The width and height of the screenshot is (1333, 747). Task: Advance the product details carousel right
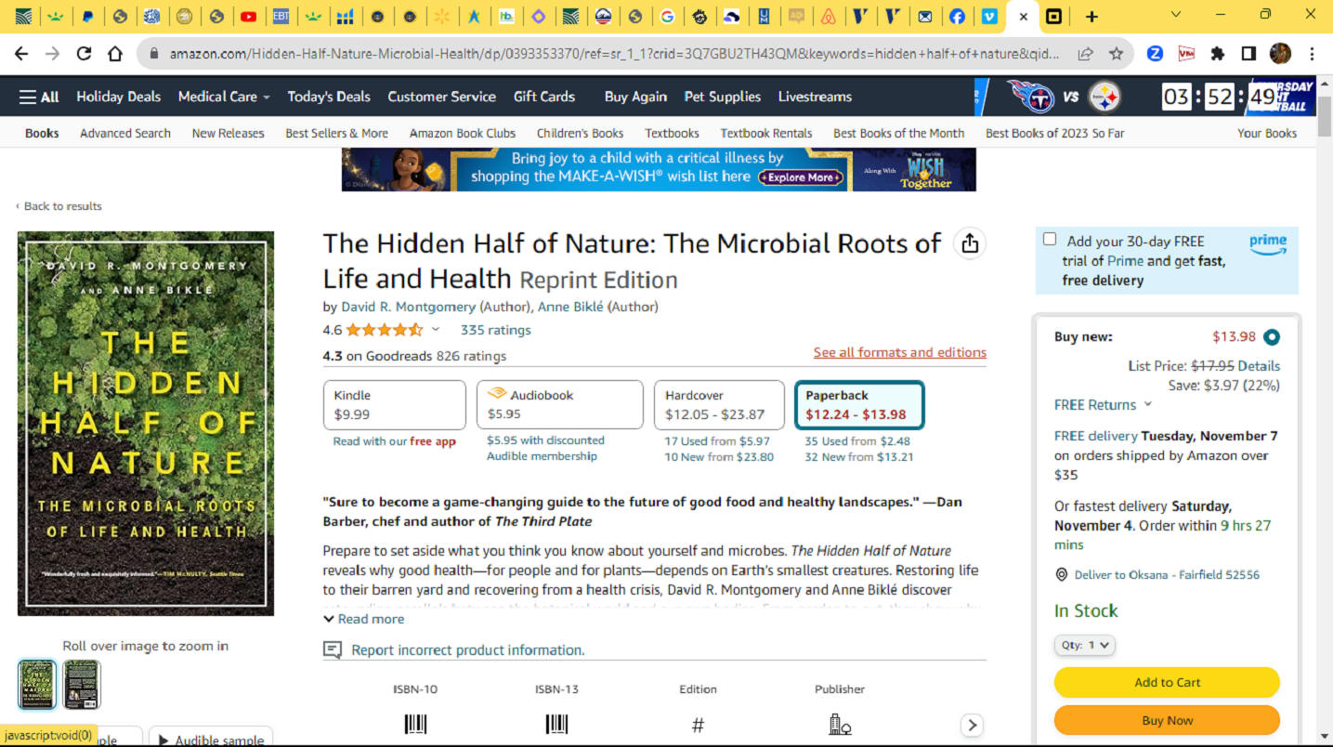(972, 726)
